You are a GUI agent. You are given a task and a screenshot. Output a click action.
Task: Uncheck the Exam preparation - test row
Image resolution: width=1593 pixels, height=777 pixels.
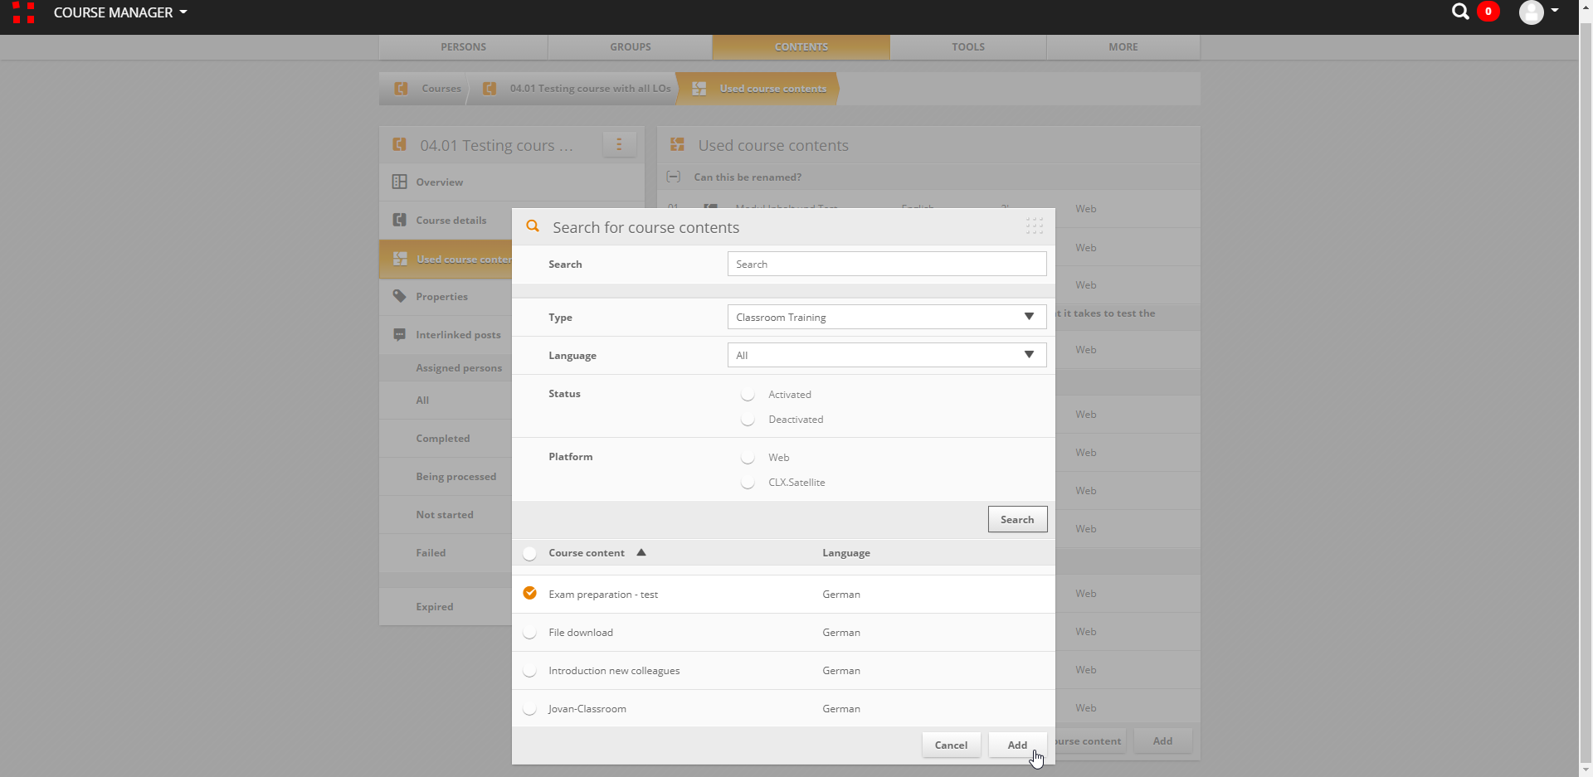click(529, 593)
